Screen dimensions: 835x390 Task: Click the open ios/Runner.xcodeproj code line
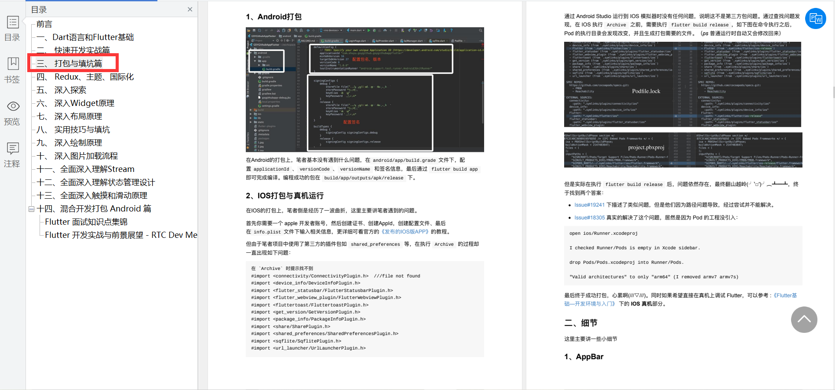[x=603, y=233]
